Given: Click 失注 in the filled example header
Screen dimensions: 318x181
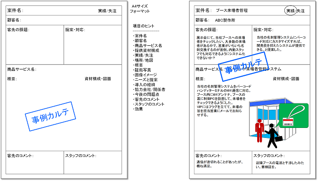Looking at the screenshot, I should pyautogui.click(x=301, y=11).
